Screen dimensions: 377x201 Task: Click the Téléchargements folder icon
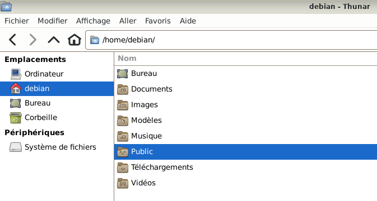(123, 167)
